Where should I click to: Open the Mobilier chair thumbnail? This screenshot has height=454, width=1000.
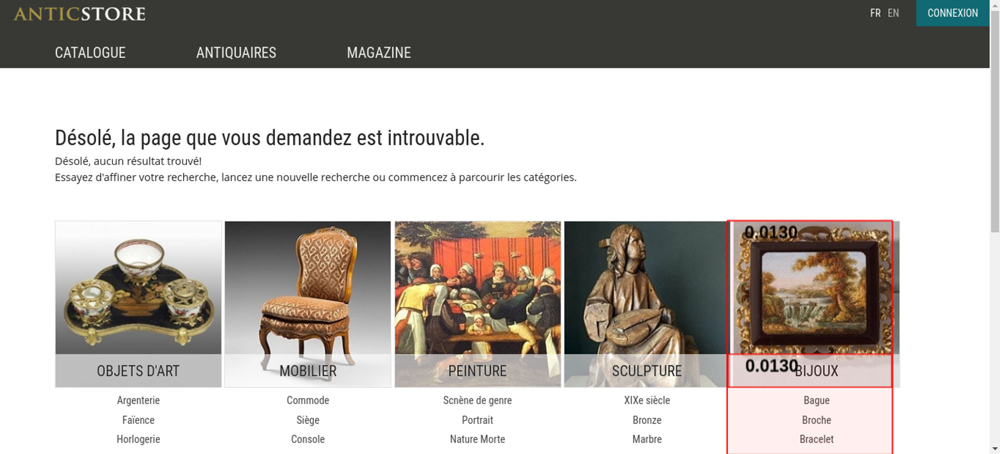pos(308,304)
